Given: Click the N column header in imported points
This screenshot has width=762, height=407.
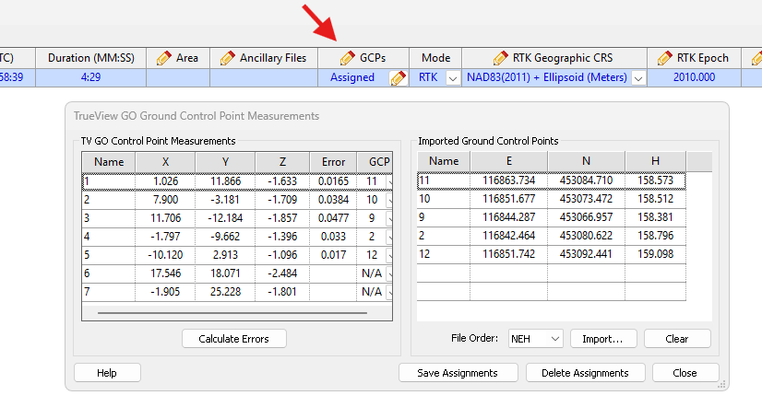Looking at the screenshot, I should point(586,161).
